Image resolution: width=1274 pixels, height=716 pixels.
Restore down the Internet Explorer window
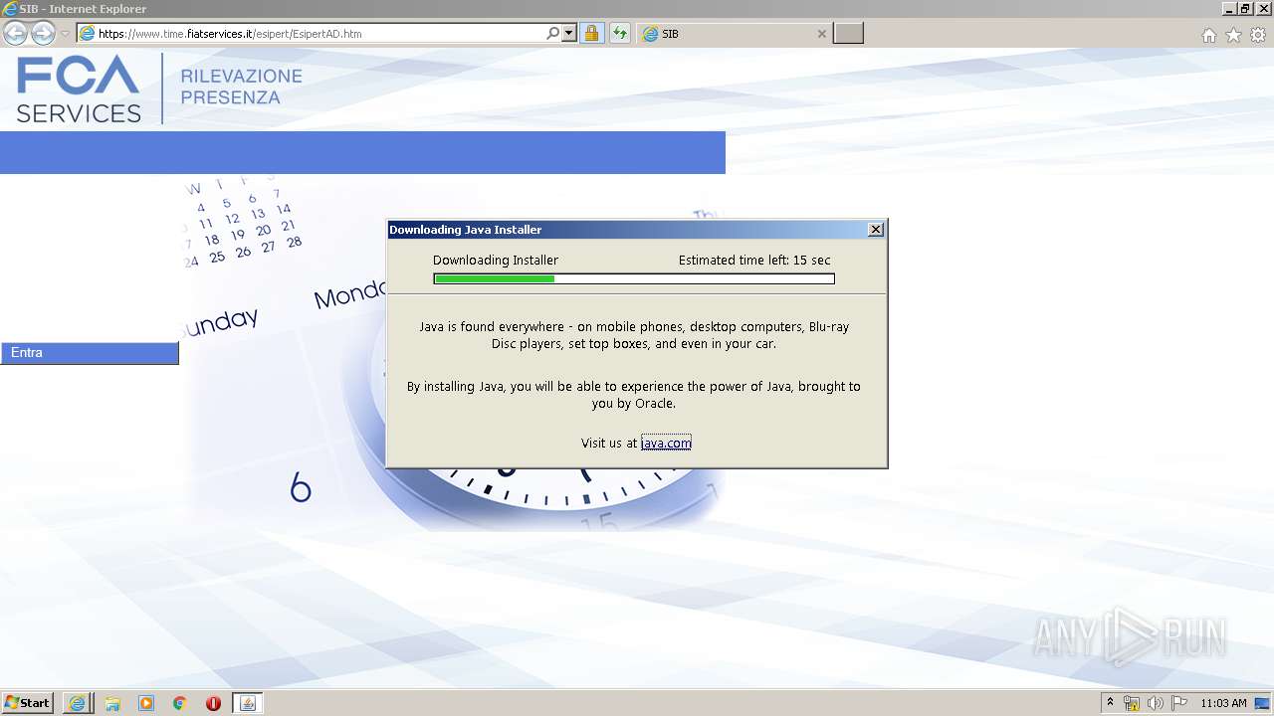(1245, 9)
